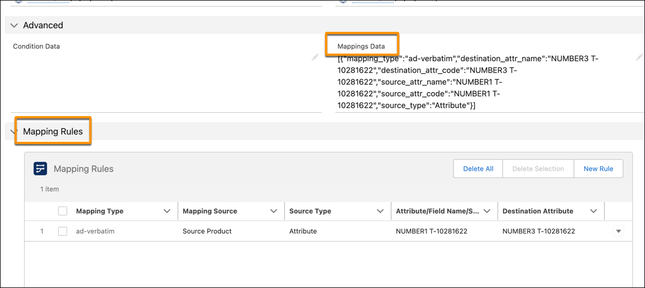Tick the checkbox for ad-verbatim row
Image resolution: width=645 pixels, height=288 pixels.
(63, 231)
